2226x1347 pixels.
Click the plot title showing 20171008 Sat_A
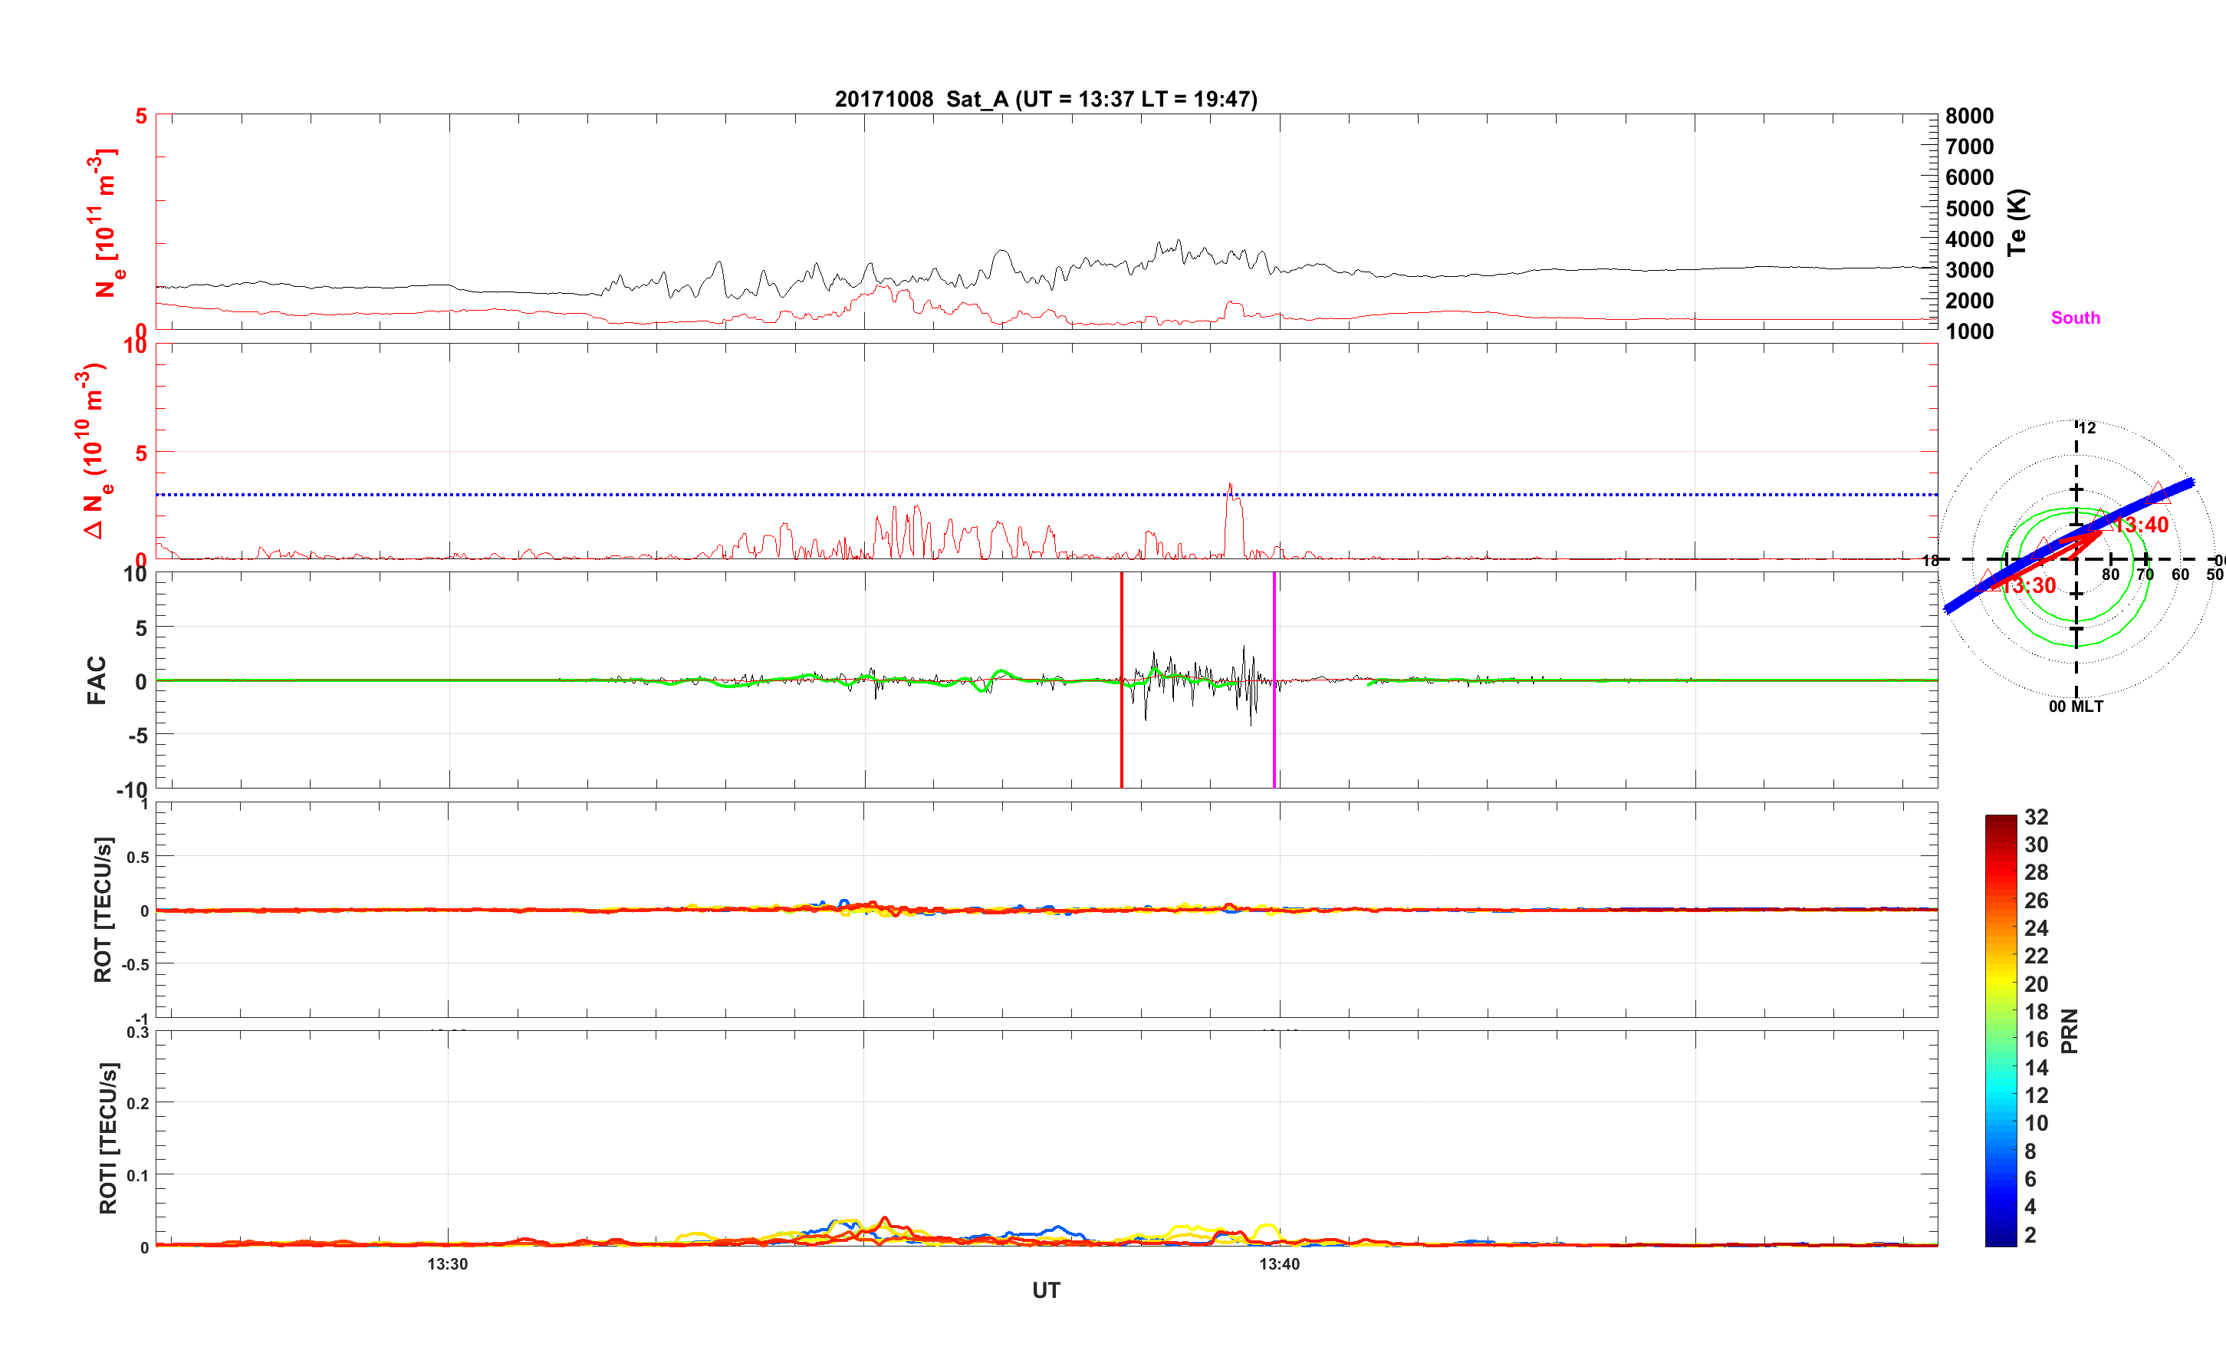point(1045,98)
